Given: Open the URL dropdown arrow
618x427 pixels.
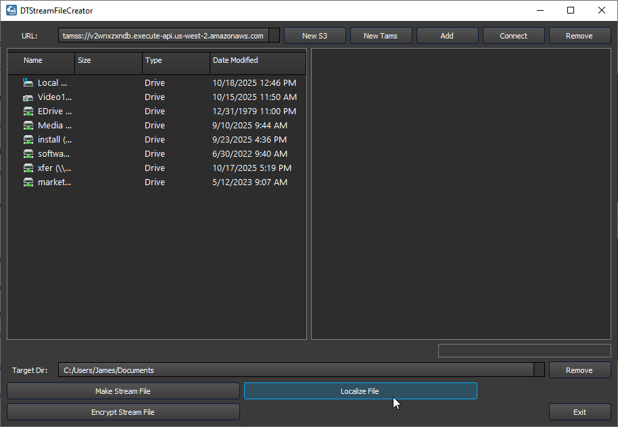Looking at the screenshot, I should coord(274,36).
